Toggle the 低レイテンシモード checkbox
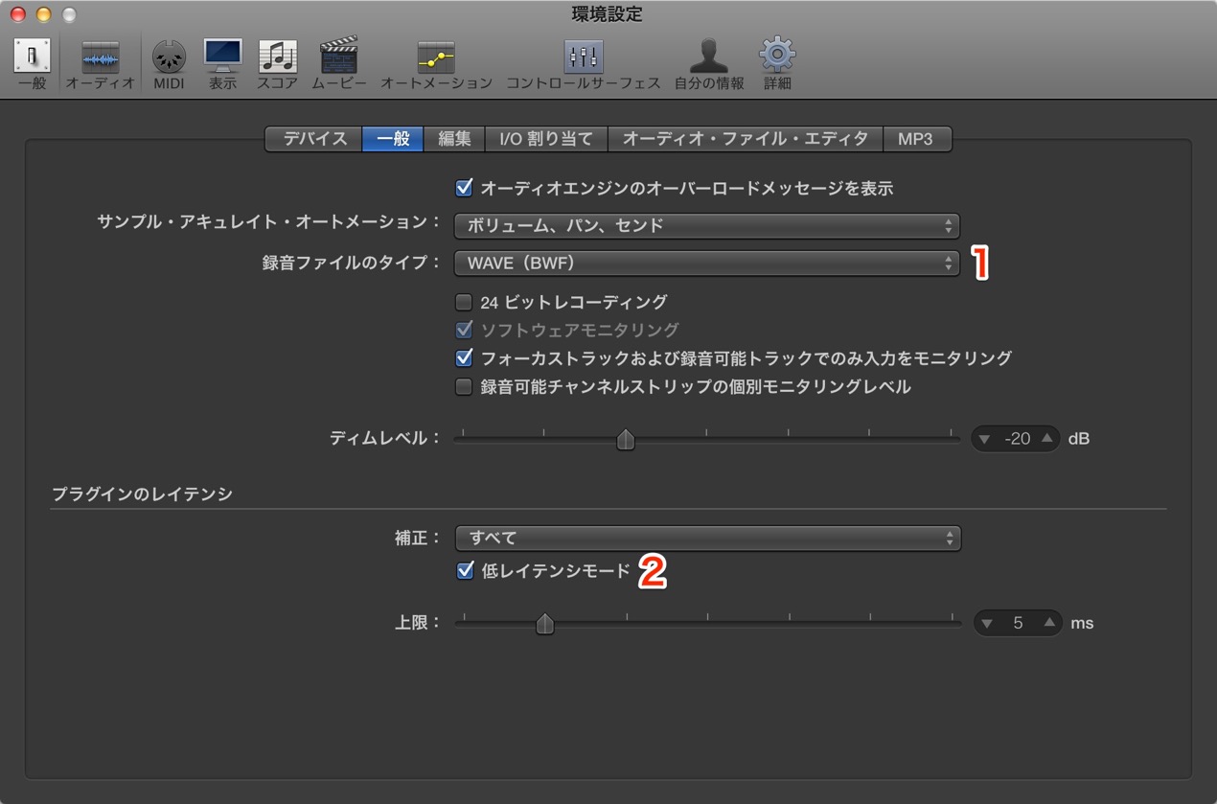Viewport: 1217px width, 804px height. pos(465,571)
